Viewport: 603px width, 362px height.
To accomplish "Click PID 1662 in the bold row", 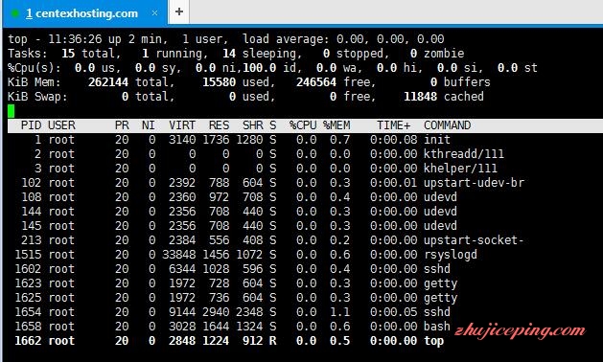I will click(x=28, y=341).
